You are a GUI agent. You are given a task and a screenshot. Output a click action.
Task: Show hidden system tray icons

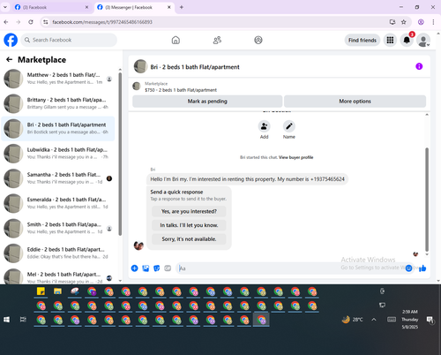click(x=374, y=320)
